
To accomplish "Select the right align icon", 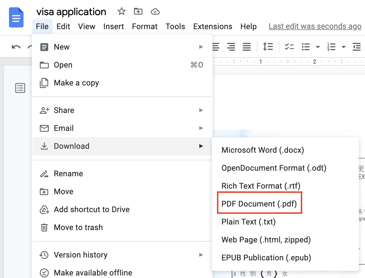I will [x=231, y=47].
